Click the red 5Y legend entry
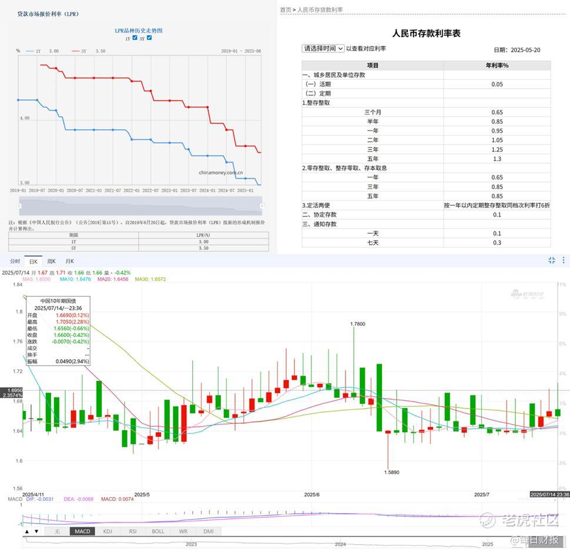570x553 pixels. [79, 51]
